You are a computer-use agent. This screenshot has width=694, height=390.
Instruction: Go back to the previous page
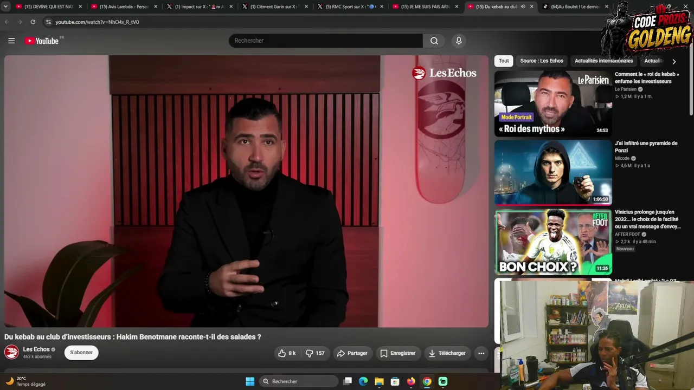[7, 22]
